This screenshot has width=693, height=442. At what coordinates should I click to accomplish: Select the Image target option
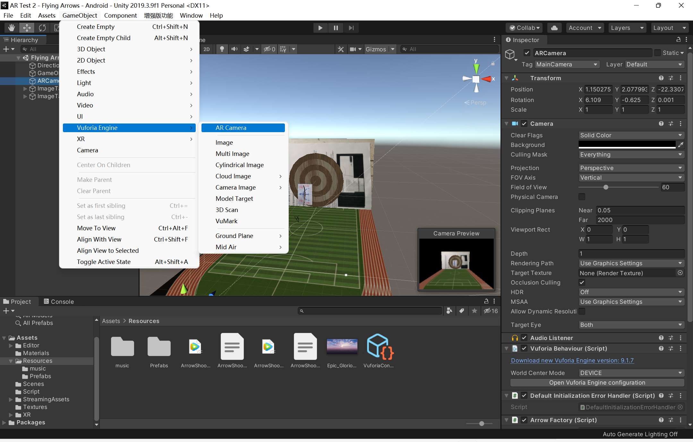point(224,142)
